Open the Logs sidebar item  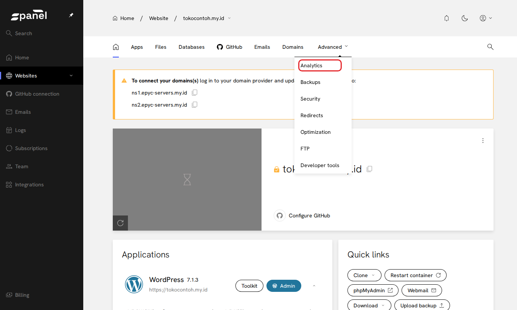click(42, 130)
